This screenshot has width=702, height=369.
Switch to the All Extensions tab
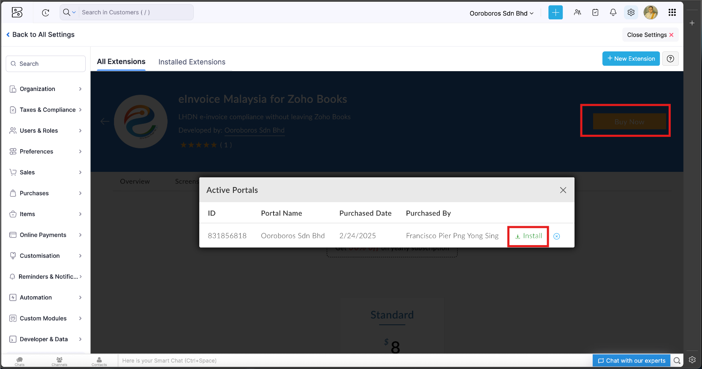click(x=121, y=61)
